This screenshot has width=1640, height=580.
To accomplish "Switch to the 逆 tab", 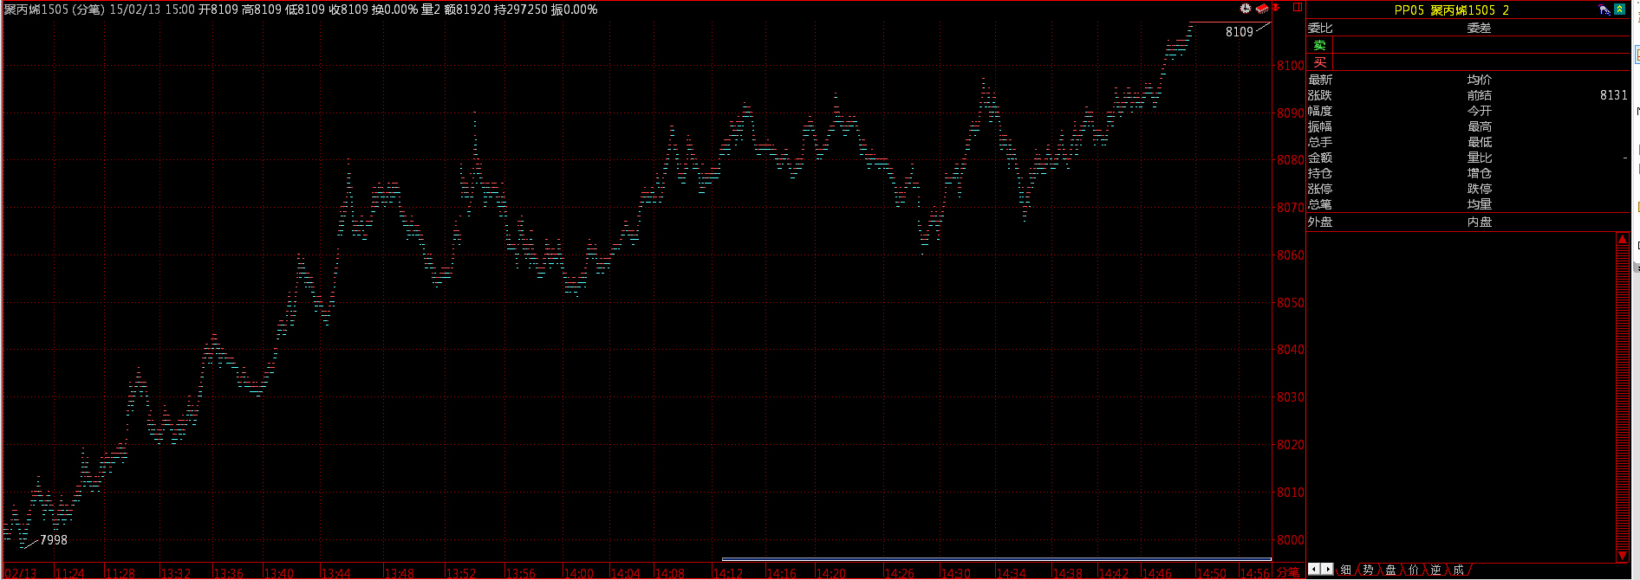I will point(1435,570).
